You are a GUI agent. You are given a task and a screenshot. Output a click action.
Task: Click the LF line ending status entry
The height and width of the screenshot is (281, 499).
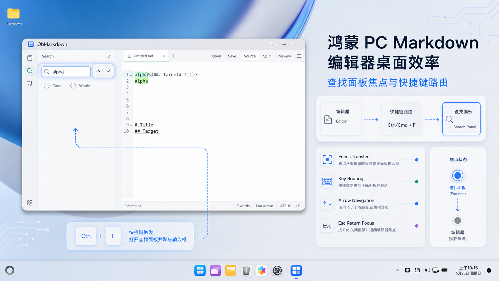(x=298, y=206)
